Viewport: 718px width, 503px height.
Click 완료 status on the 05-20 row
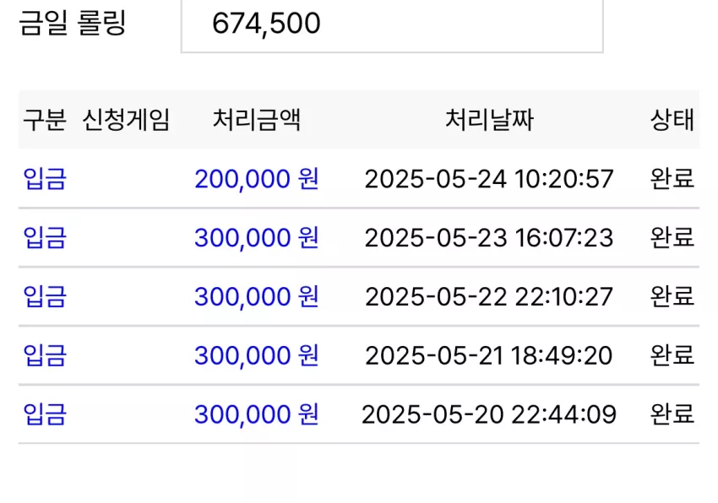pyautogui.click(x=672, y=414)
